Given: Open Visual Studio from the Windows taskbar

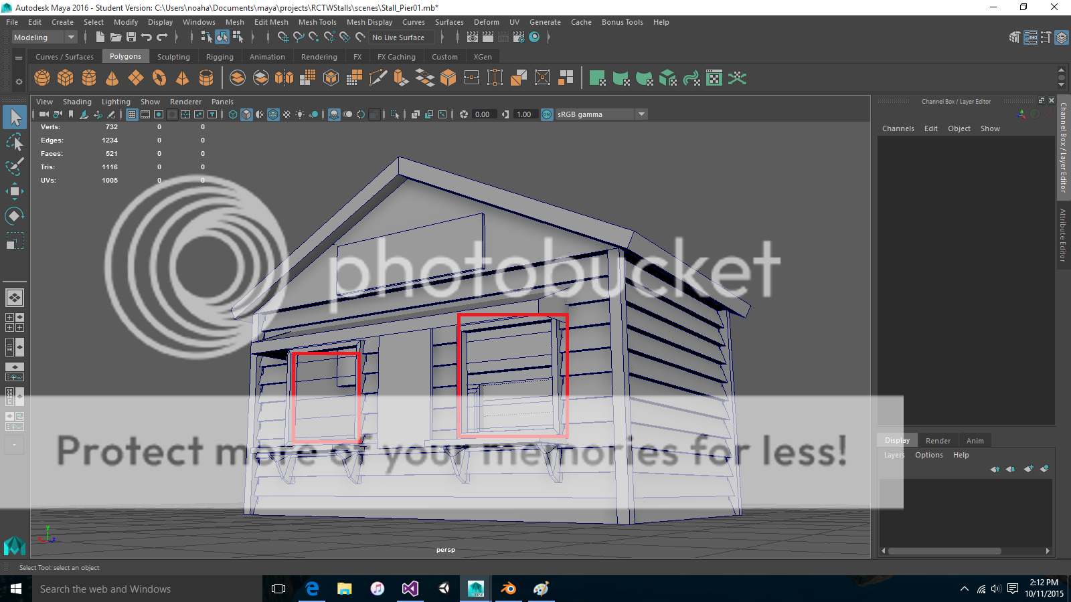Looking at the screenshot, I should coord(410,589).
